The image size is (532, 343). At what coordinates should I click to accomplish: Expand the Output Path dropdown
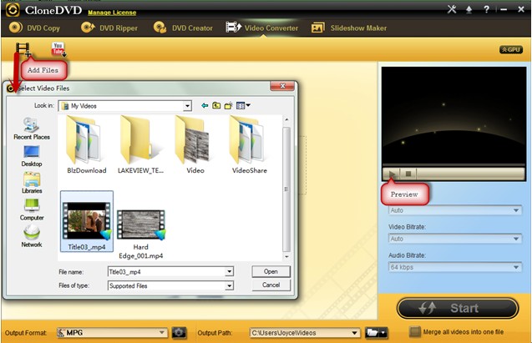tap(354, 333)
